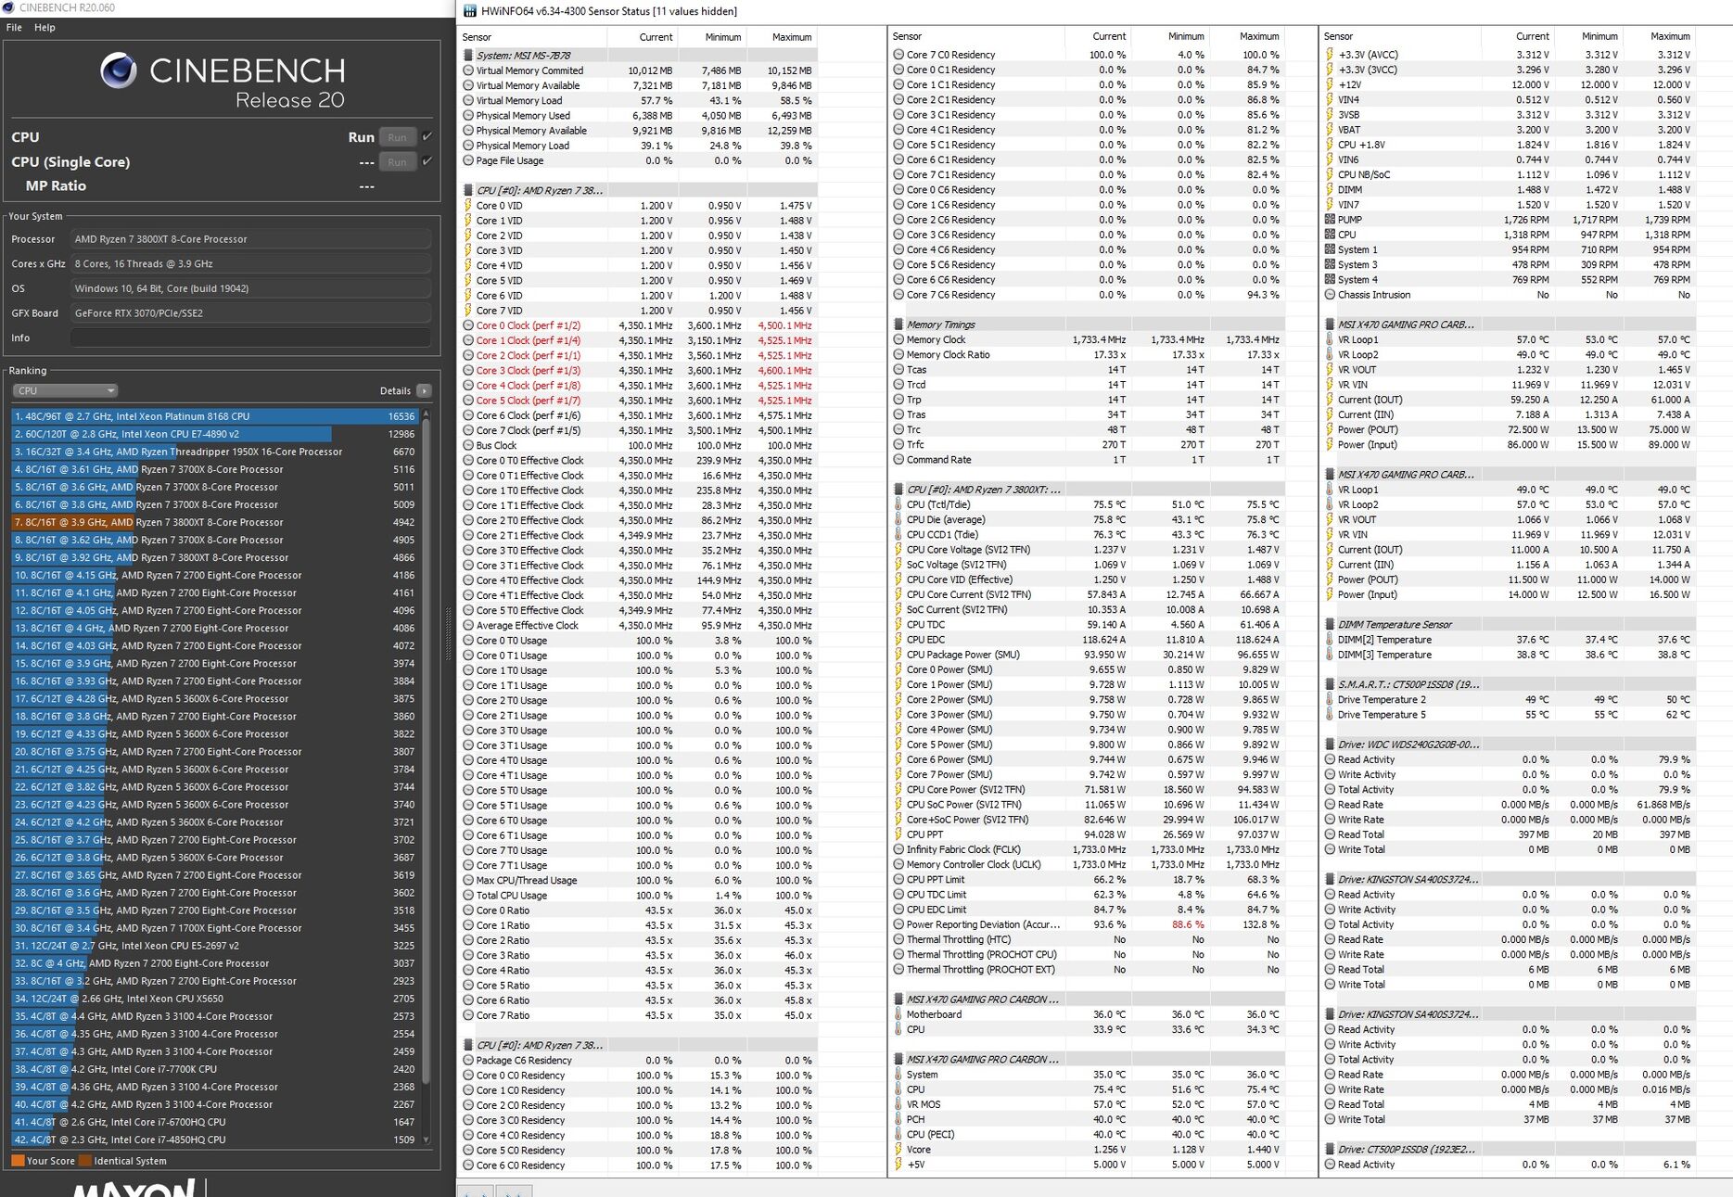
Task: Select the CPU NB/SoC voltage row
Action: [x=1509, y=174]
